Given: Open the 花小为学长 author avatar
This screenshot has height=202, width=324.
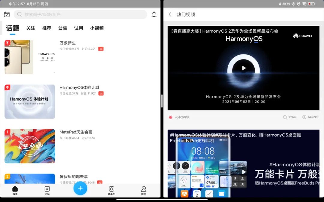Looking at the screenshot, I should pos(170,117).
